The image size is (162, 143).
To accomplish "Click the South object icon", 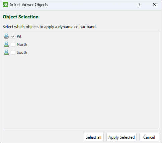I will pos(6,52).
